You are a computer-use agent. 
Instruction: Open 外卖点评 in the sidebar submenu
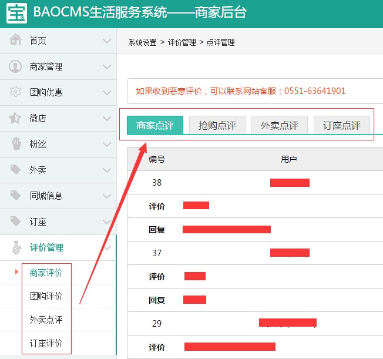pos(46,320)
